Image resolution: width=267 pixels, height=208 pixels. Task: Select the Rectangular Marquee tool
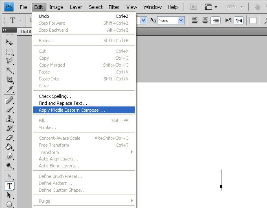(x=9, y=52)
